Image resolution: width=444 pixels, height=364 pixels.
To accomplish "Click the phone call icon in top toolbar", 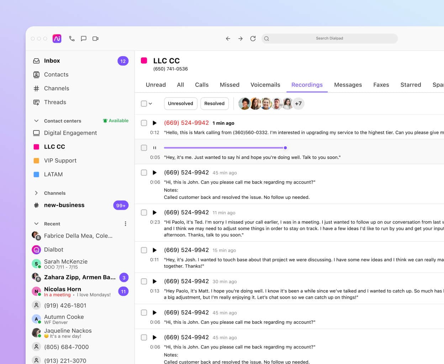I will tap(72, 38).
